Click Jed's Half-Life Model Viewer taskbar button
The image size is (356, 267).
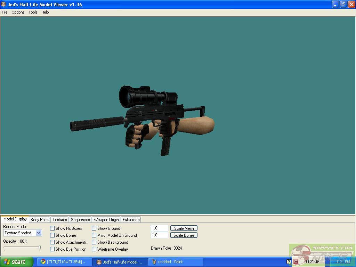[x=120, y=262]
